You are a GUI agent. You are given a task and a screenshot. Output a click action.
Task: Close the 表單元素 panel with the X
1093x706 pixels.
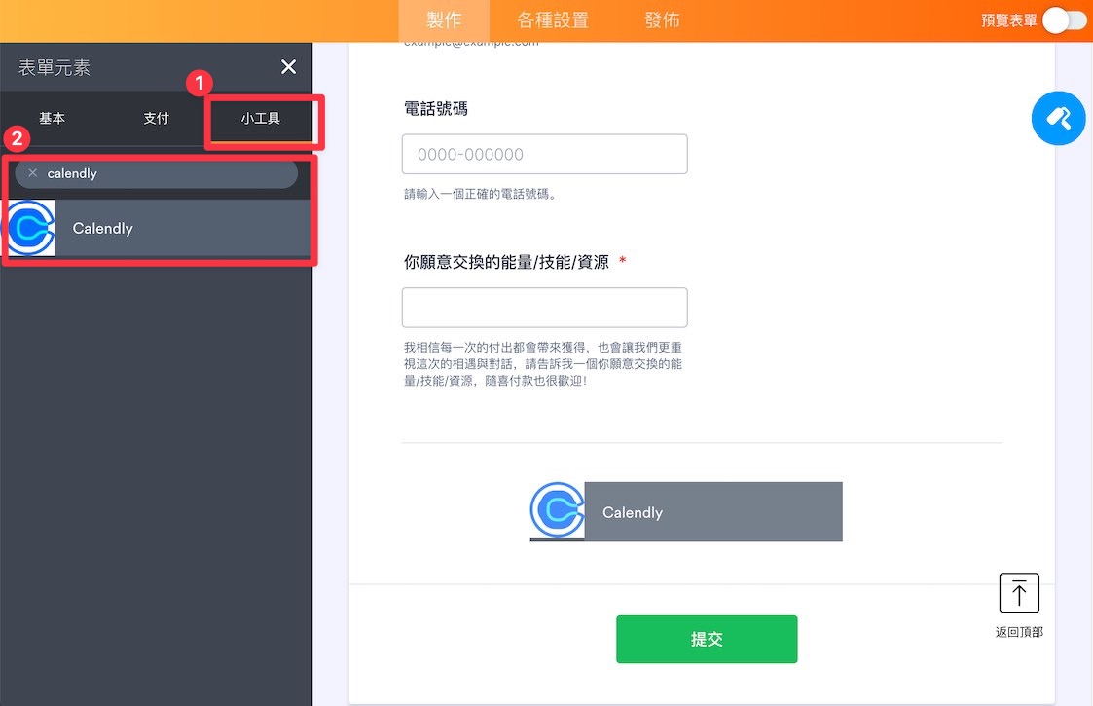click(x=288, y=67)
